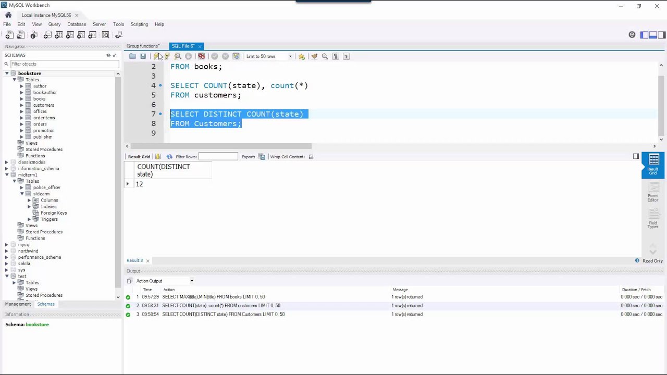Image resolution: width=667 pixels, height=375 pixels.
Task: Refresh schemas icon in Navigator
Action: (108, 55)
